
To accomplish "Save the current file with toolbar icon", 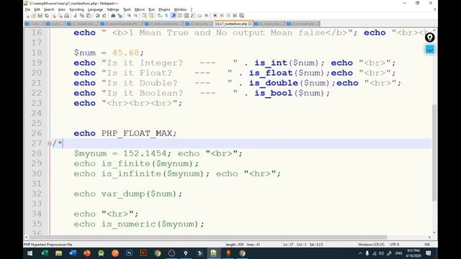I will click(x=40, y=15).
